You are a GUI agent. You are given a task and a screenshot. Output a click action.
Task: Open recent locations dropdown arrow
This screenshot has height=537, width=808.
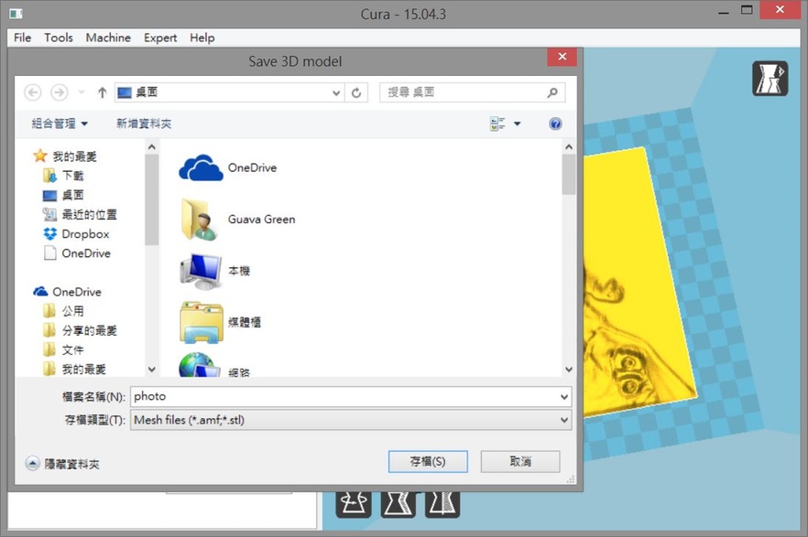tap(82, 92)
